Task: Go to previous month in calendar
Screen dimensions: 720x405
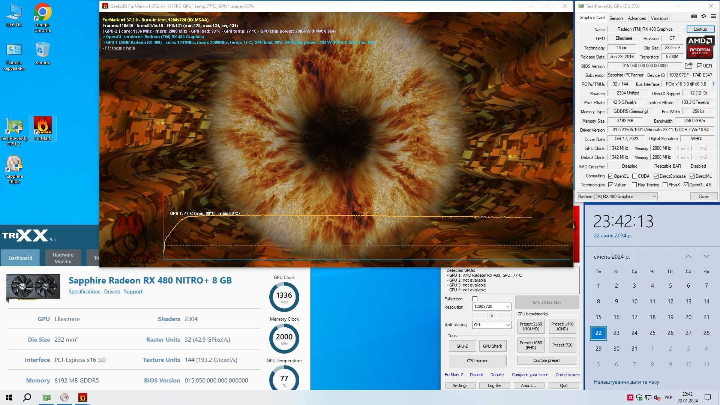Action: 688,256
